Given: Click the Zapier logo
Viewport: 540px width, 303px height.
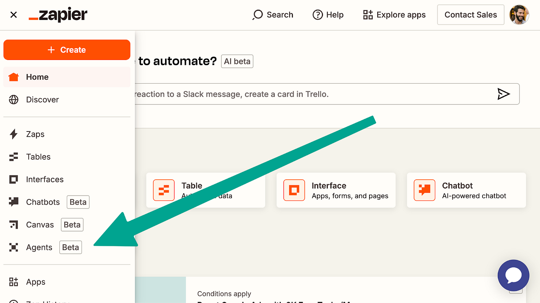Looking at the screenshot, I should [x=58, y=15].
